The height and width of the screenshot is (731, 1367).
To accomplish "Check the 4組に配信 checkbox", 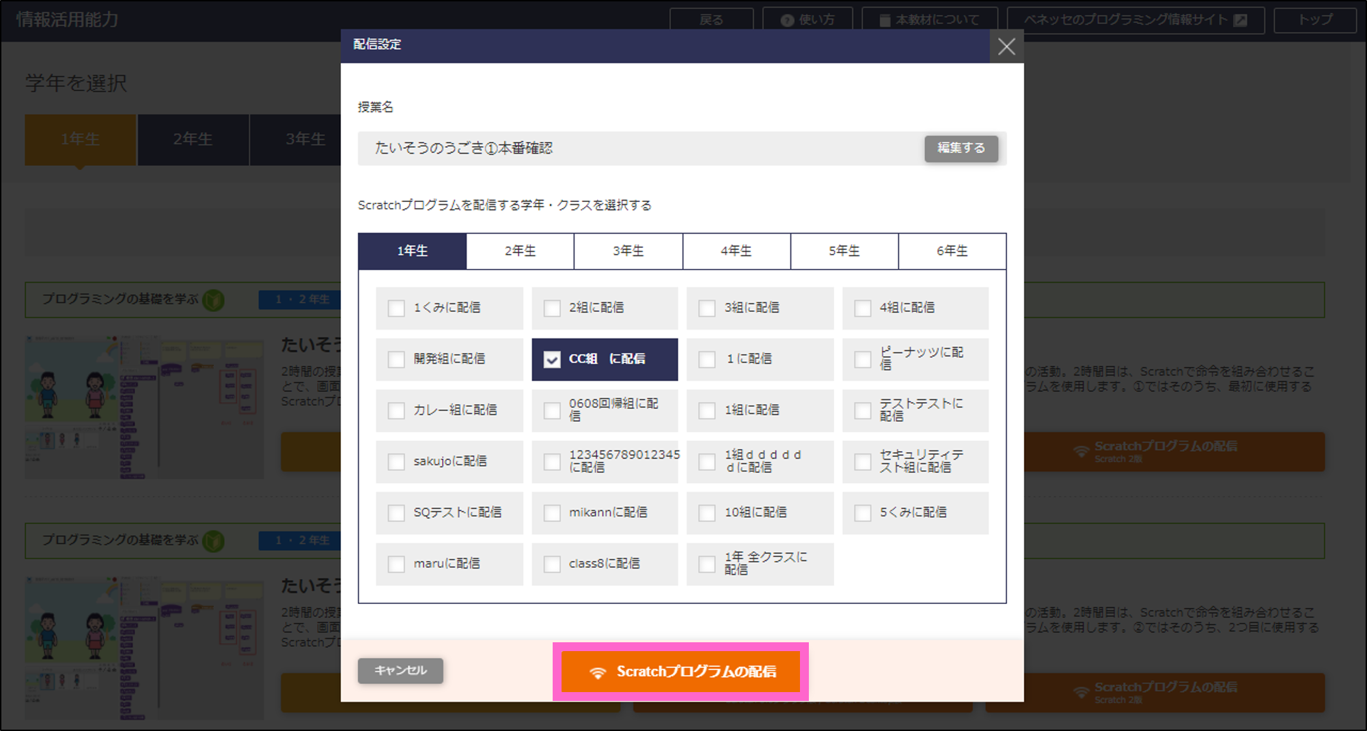I will pyautogui.click(x=863, y=308).
